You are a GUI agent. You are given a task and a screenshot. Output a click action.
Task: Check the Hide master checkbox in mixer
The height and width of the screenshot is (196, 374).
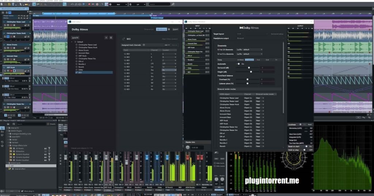[x=215, y=166]
